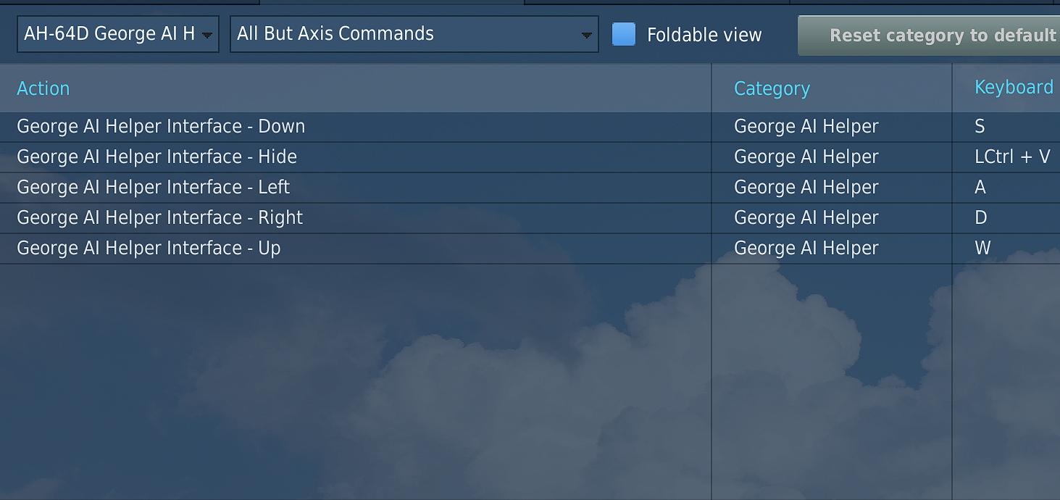Select George AI Helper Interface - Hide row
Image resolution: width=1060 pixels, height=500 pixels.
click(x=530, y=157)
